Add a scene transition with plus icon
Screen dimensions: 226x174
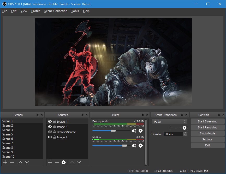pos(171,128)
